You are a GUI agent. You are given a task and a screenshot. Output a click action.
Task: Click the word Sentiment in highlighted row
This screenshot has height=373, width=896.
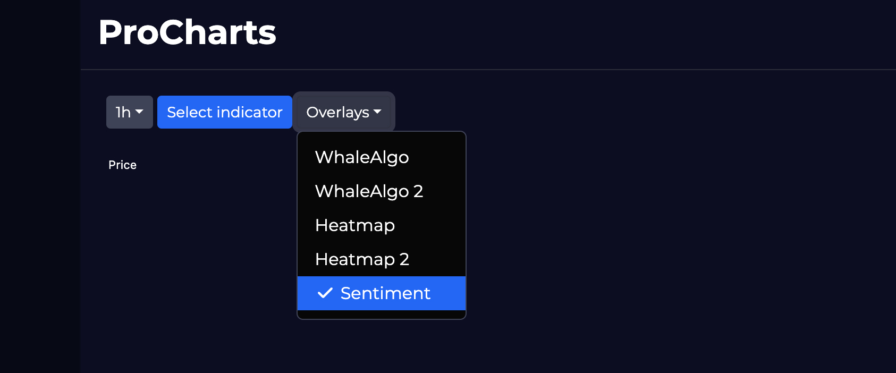coord(385,293)
